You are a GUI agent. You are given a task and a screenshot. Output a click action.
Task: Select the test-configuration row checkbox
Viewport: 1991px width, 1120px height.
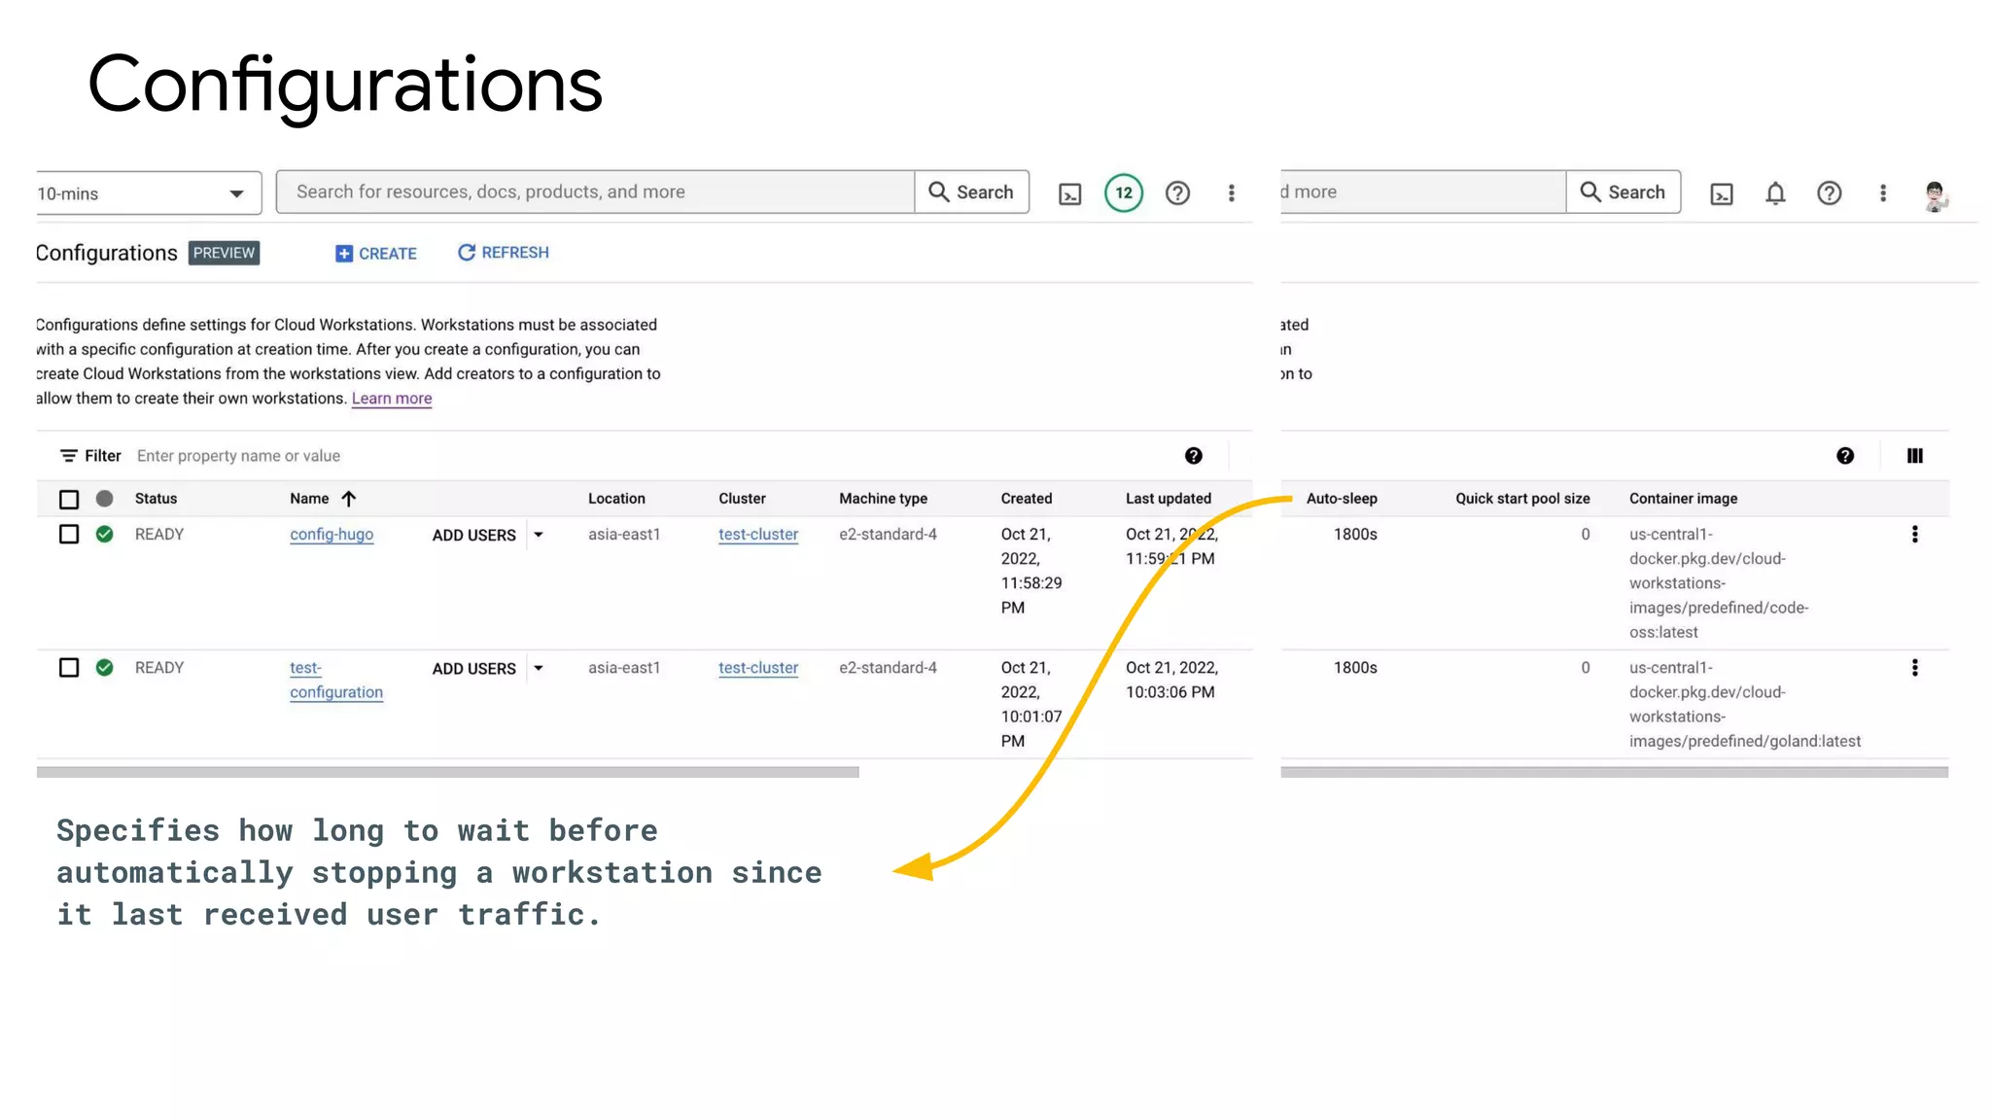pos(69,668)
